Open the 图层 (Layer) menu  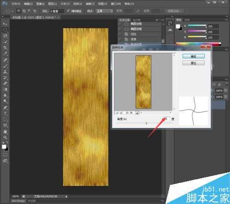click(52, 4)
